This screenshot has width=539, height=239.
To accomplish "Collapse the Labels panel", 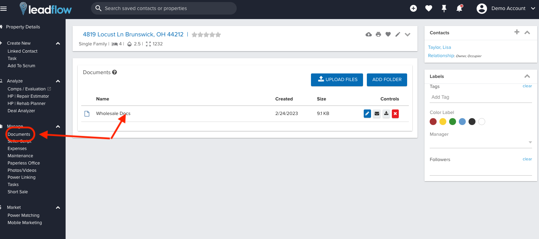I will (x=527, y=76).
